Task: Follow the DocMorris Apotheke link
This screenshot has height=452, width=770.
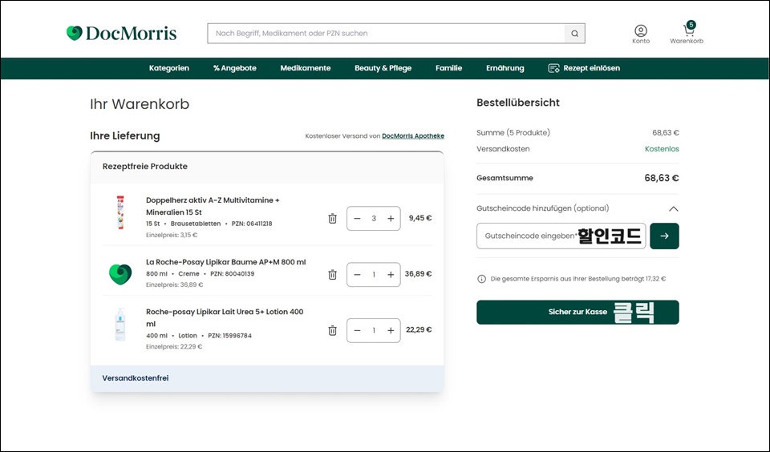Action: (413, 136)
